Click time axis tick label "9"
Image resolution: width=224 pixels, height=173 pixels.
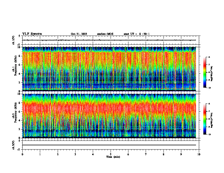(181, 154)
